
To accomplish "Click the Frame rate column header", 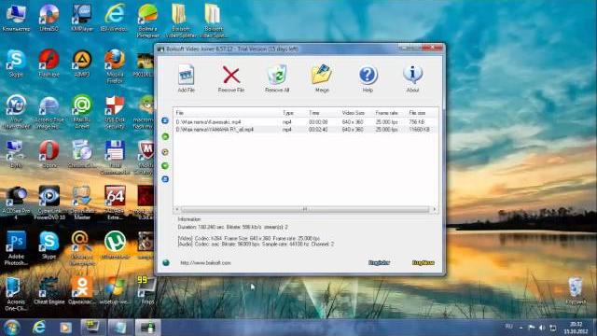I will pyautogui.click(x=389, y=113).
